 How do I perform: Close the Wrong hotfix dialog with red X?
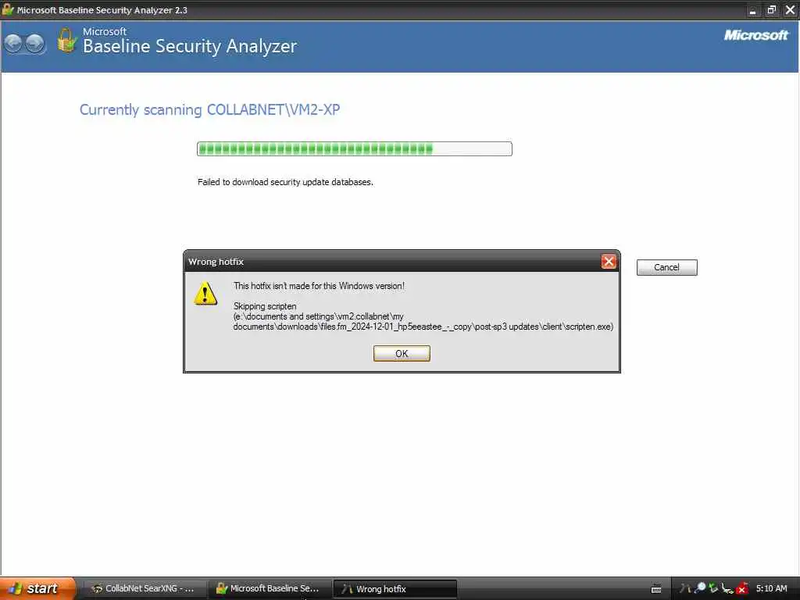[608, 262]
